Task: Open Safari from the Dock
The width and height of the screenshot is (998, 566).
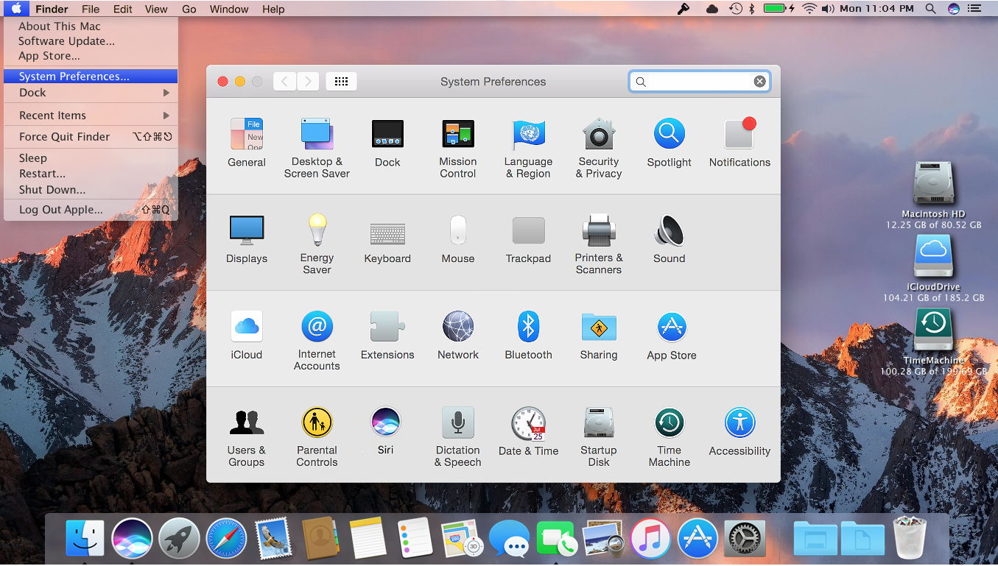Action: click(225, 538)
